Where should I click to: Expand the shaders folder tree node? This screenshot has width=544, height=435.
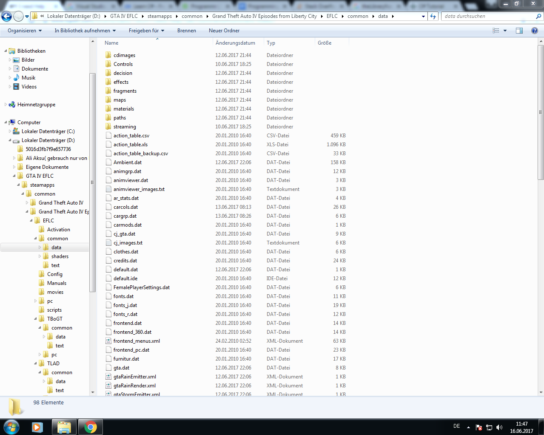(40, 256)
